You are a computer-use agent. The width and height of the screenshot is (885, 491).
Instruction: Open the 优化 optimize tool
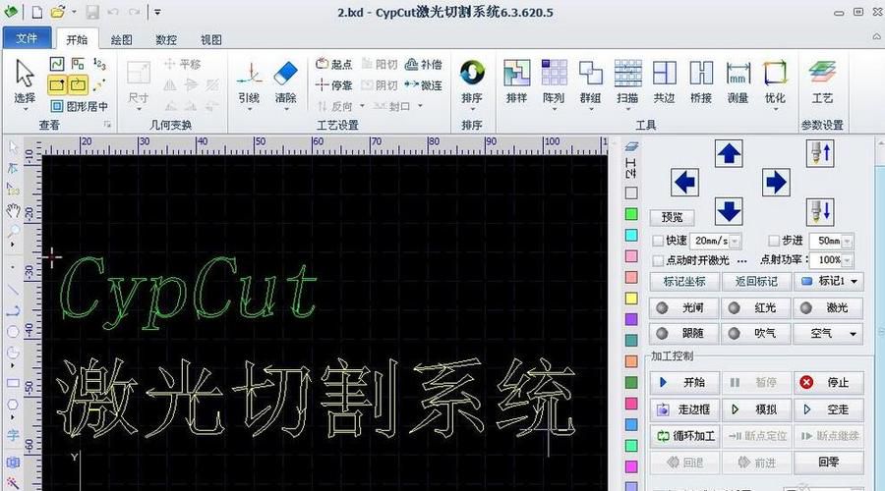coord(775,82)
